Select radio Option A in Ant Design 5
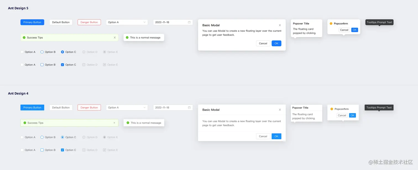418x170 pixels. [22, 52]
